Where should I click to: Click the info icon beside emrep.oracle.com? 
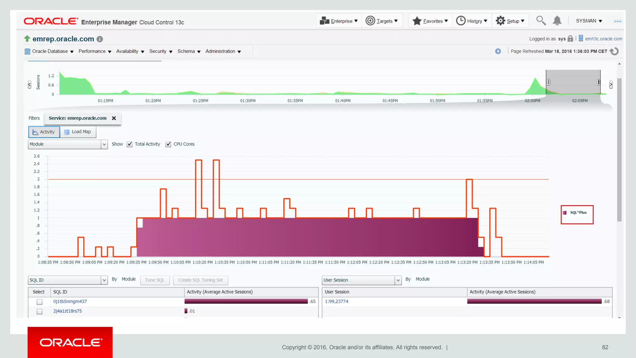[100, 39]
